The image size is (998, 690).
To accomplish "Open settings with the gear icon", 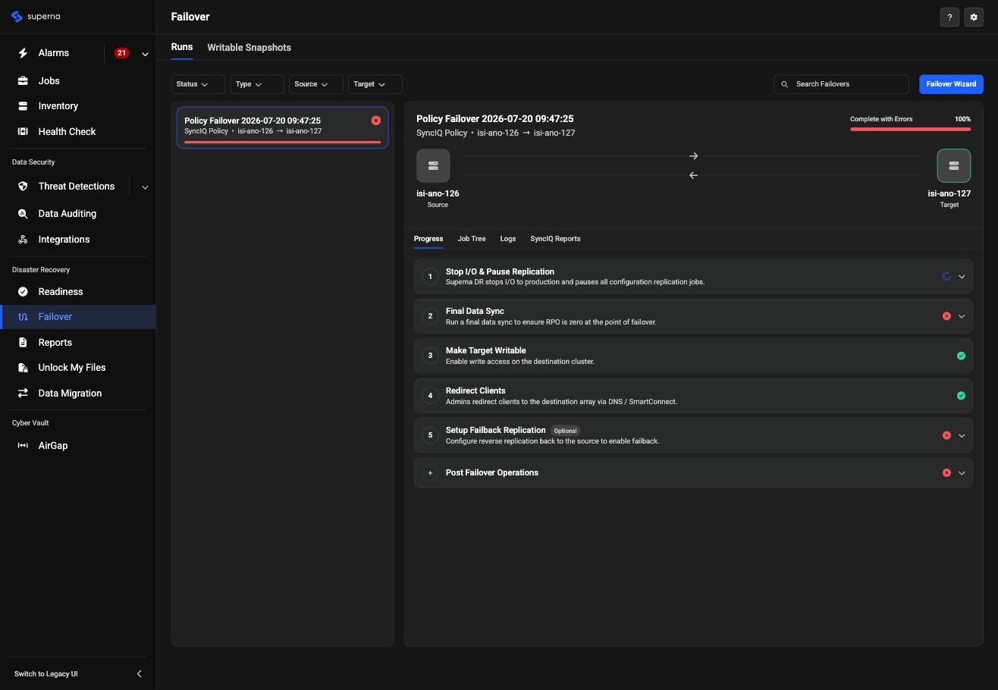I will (x=974, y=17).
